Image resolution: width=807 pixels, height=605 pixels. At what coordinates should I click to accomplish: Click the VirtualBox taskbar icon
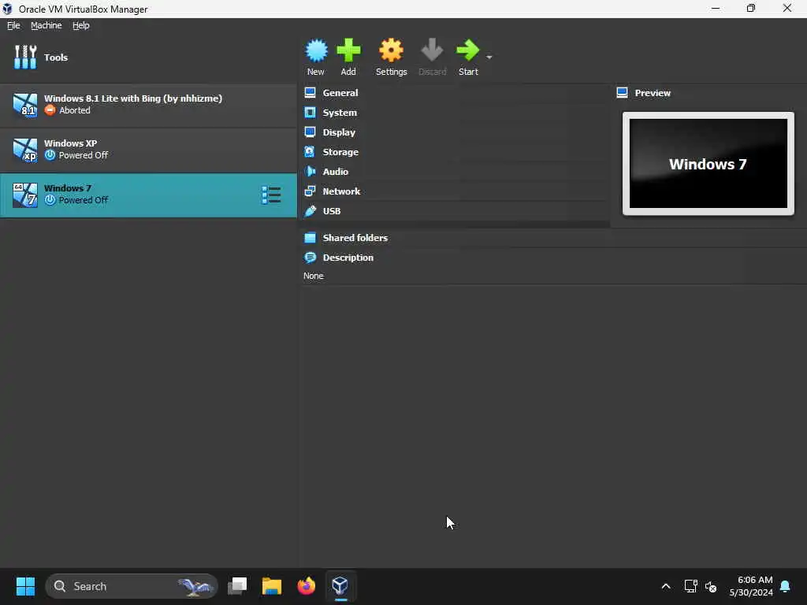[x=340, y=586]
